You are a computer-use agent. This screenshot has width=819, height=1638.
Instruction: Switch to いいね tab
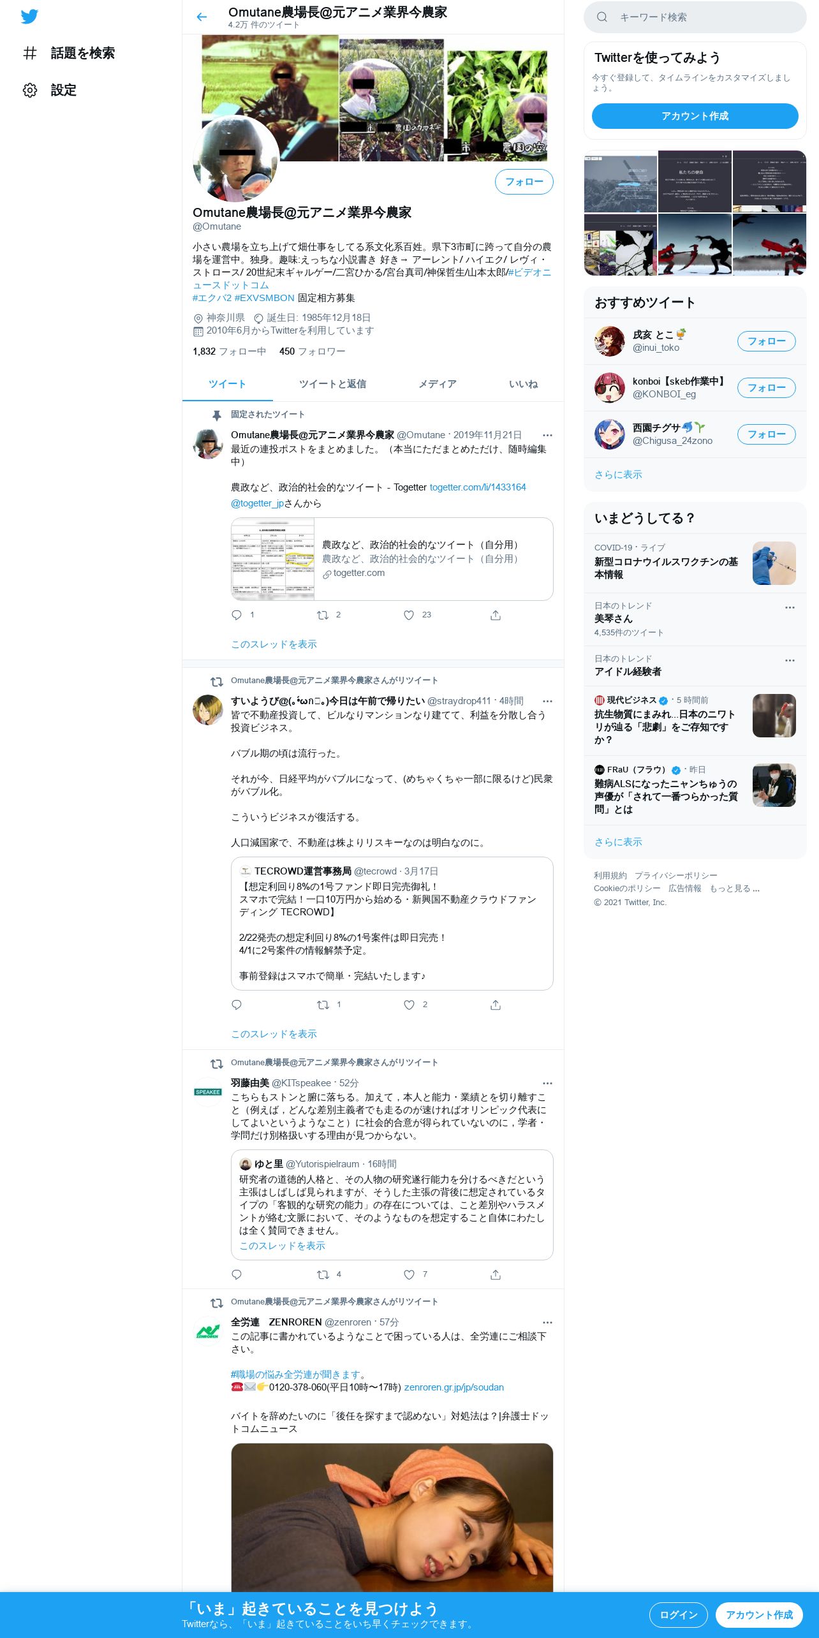pyautogui.click(x=523, y=384)
